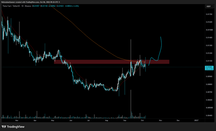Click the Jun label on time axis
216x131 pixels.
[x=71, y=120]
